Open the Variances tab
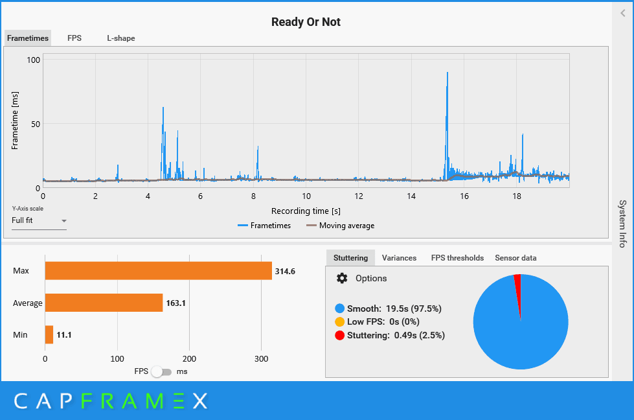 pos(399,258)
